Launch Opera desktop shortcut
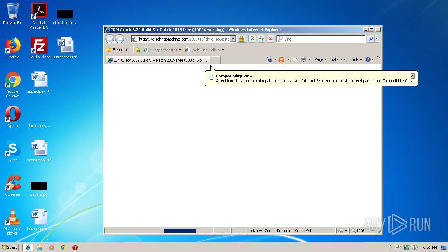This screenshot has height=252, width=448. (13, 117)
